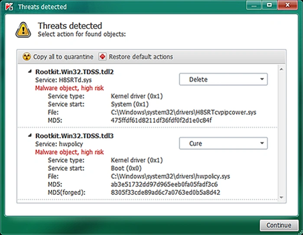Open the Delete action dropdown

[223, 79]
